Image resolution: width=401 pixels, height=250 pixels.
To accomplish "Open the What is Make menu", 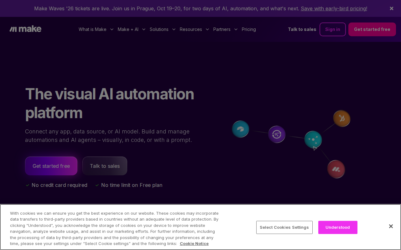I will pyautogui.click(x=92, y=29).
